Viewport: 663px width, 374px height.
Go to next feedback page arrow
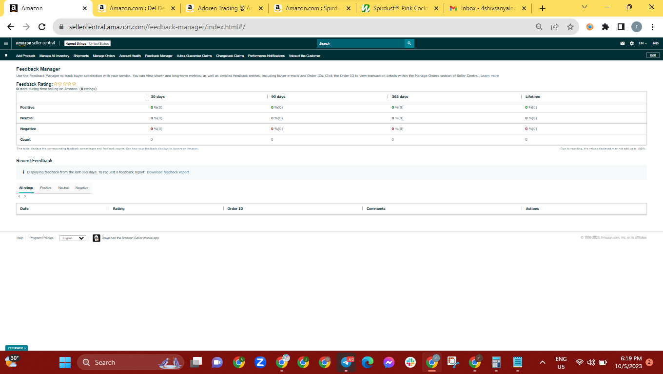click(x=25, y=196)
